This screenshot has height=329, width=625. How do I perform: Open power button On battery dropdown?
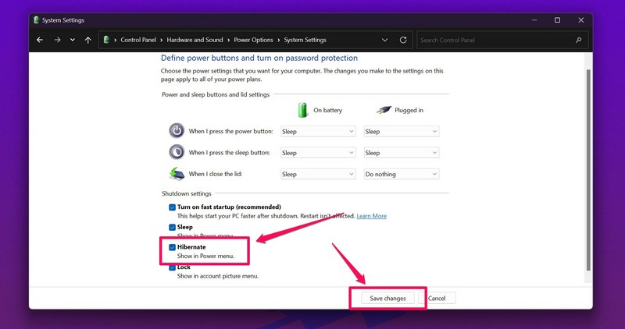(x=317, y=132)
